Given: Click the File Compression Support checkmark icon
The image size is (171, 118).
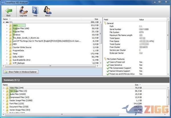Looking at the screenshot, I should click(108, 68).
